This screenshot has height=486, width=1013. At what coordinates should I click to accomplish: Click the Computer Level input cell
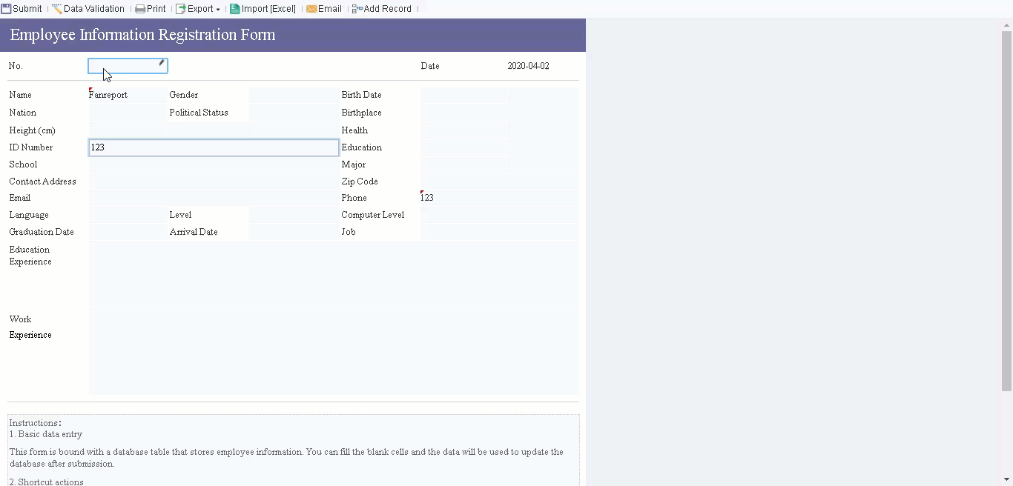pos(499,215)
